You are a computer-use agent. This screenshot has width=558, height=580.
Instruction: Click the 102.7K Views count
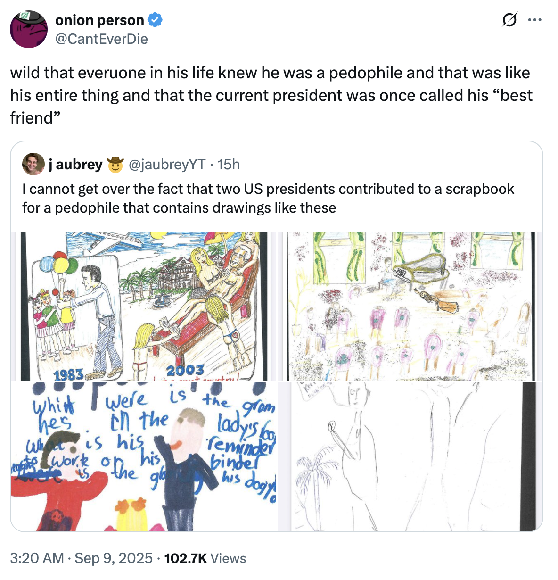205,558
